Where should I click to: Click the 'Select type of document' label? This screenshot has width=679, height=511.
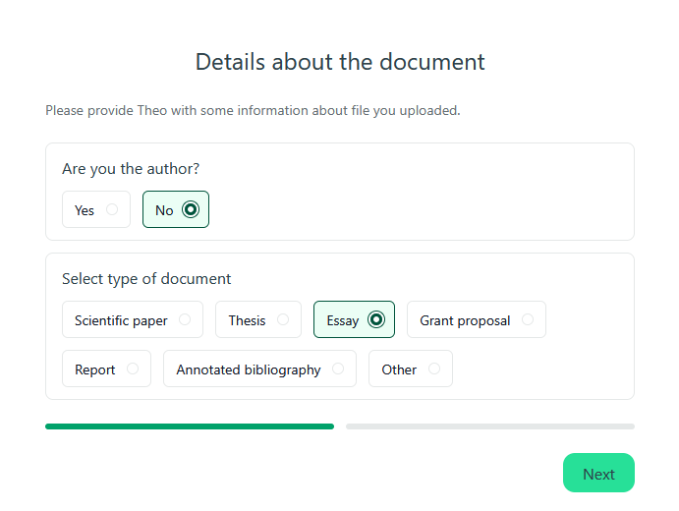click(146, 279)
